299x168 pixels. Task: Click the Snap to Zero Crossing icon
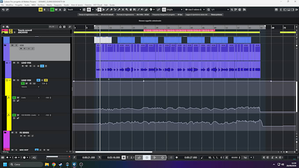click(x=158, y=10)
